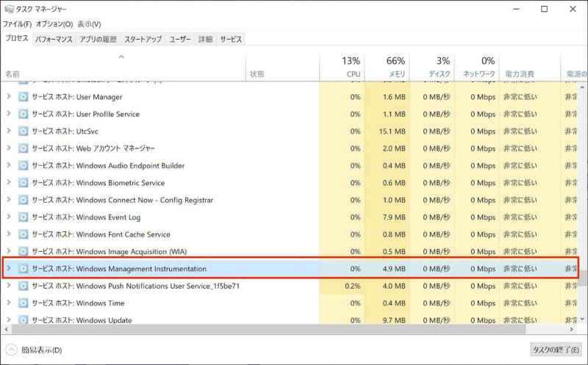Expand the User Manager service host
This screenshot has height=365, width=588.
[x=9, y=97]
